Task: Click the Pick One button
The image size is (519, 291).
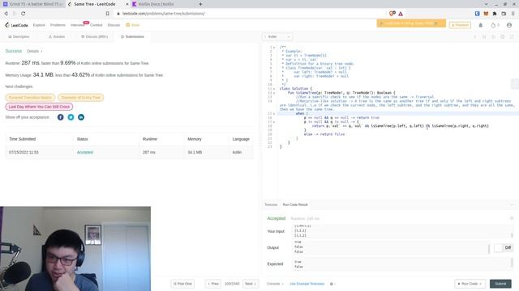Action: 182,284
